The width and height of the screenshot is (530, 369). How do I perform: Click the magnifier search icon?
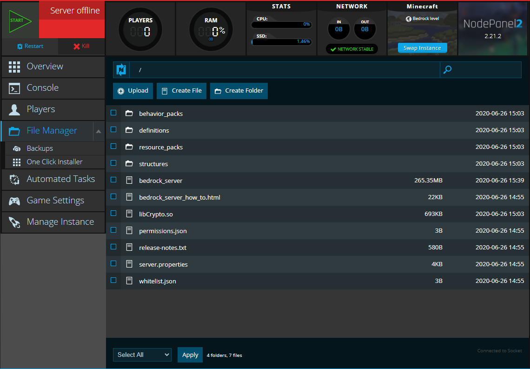448,70
